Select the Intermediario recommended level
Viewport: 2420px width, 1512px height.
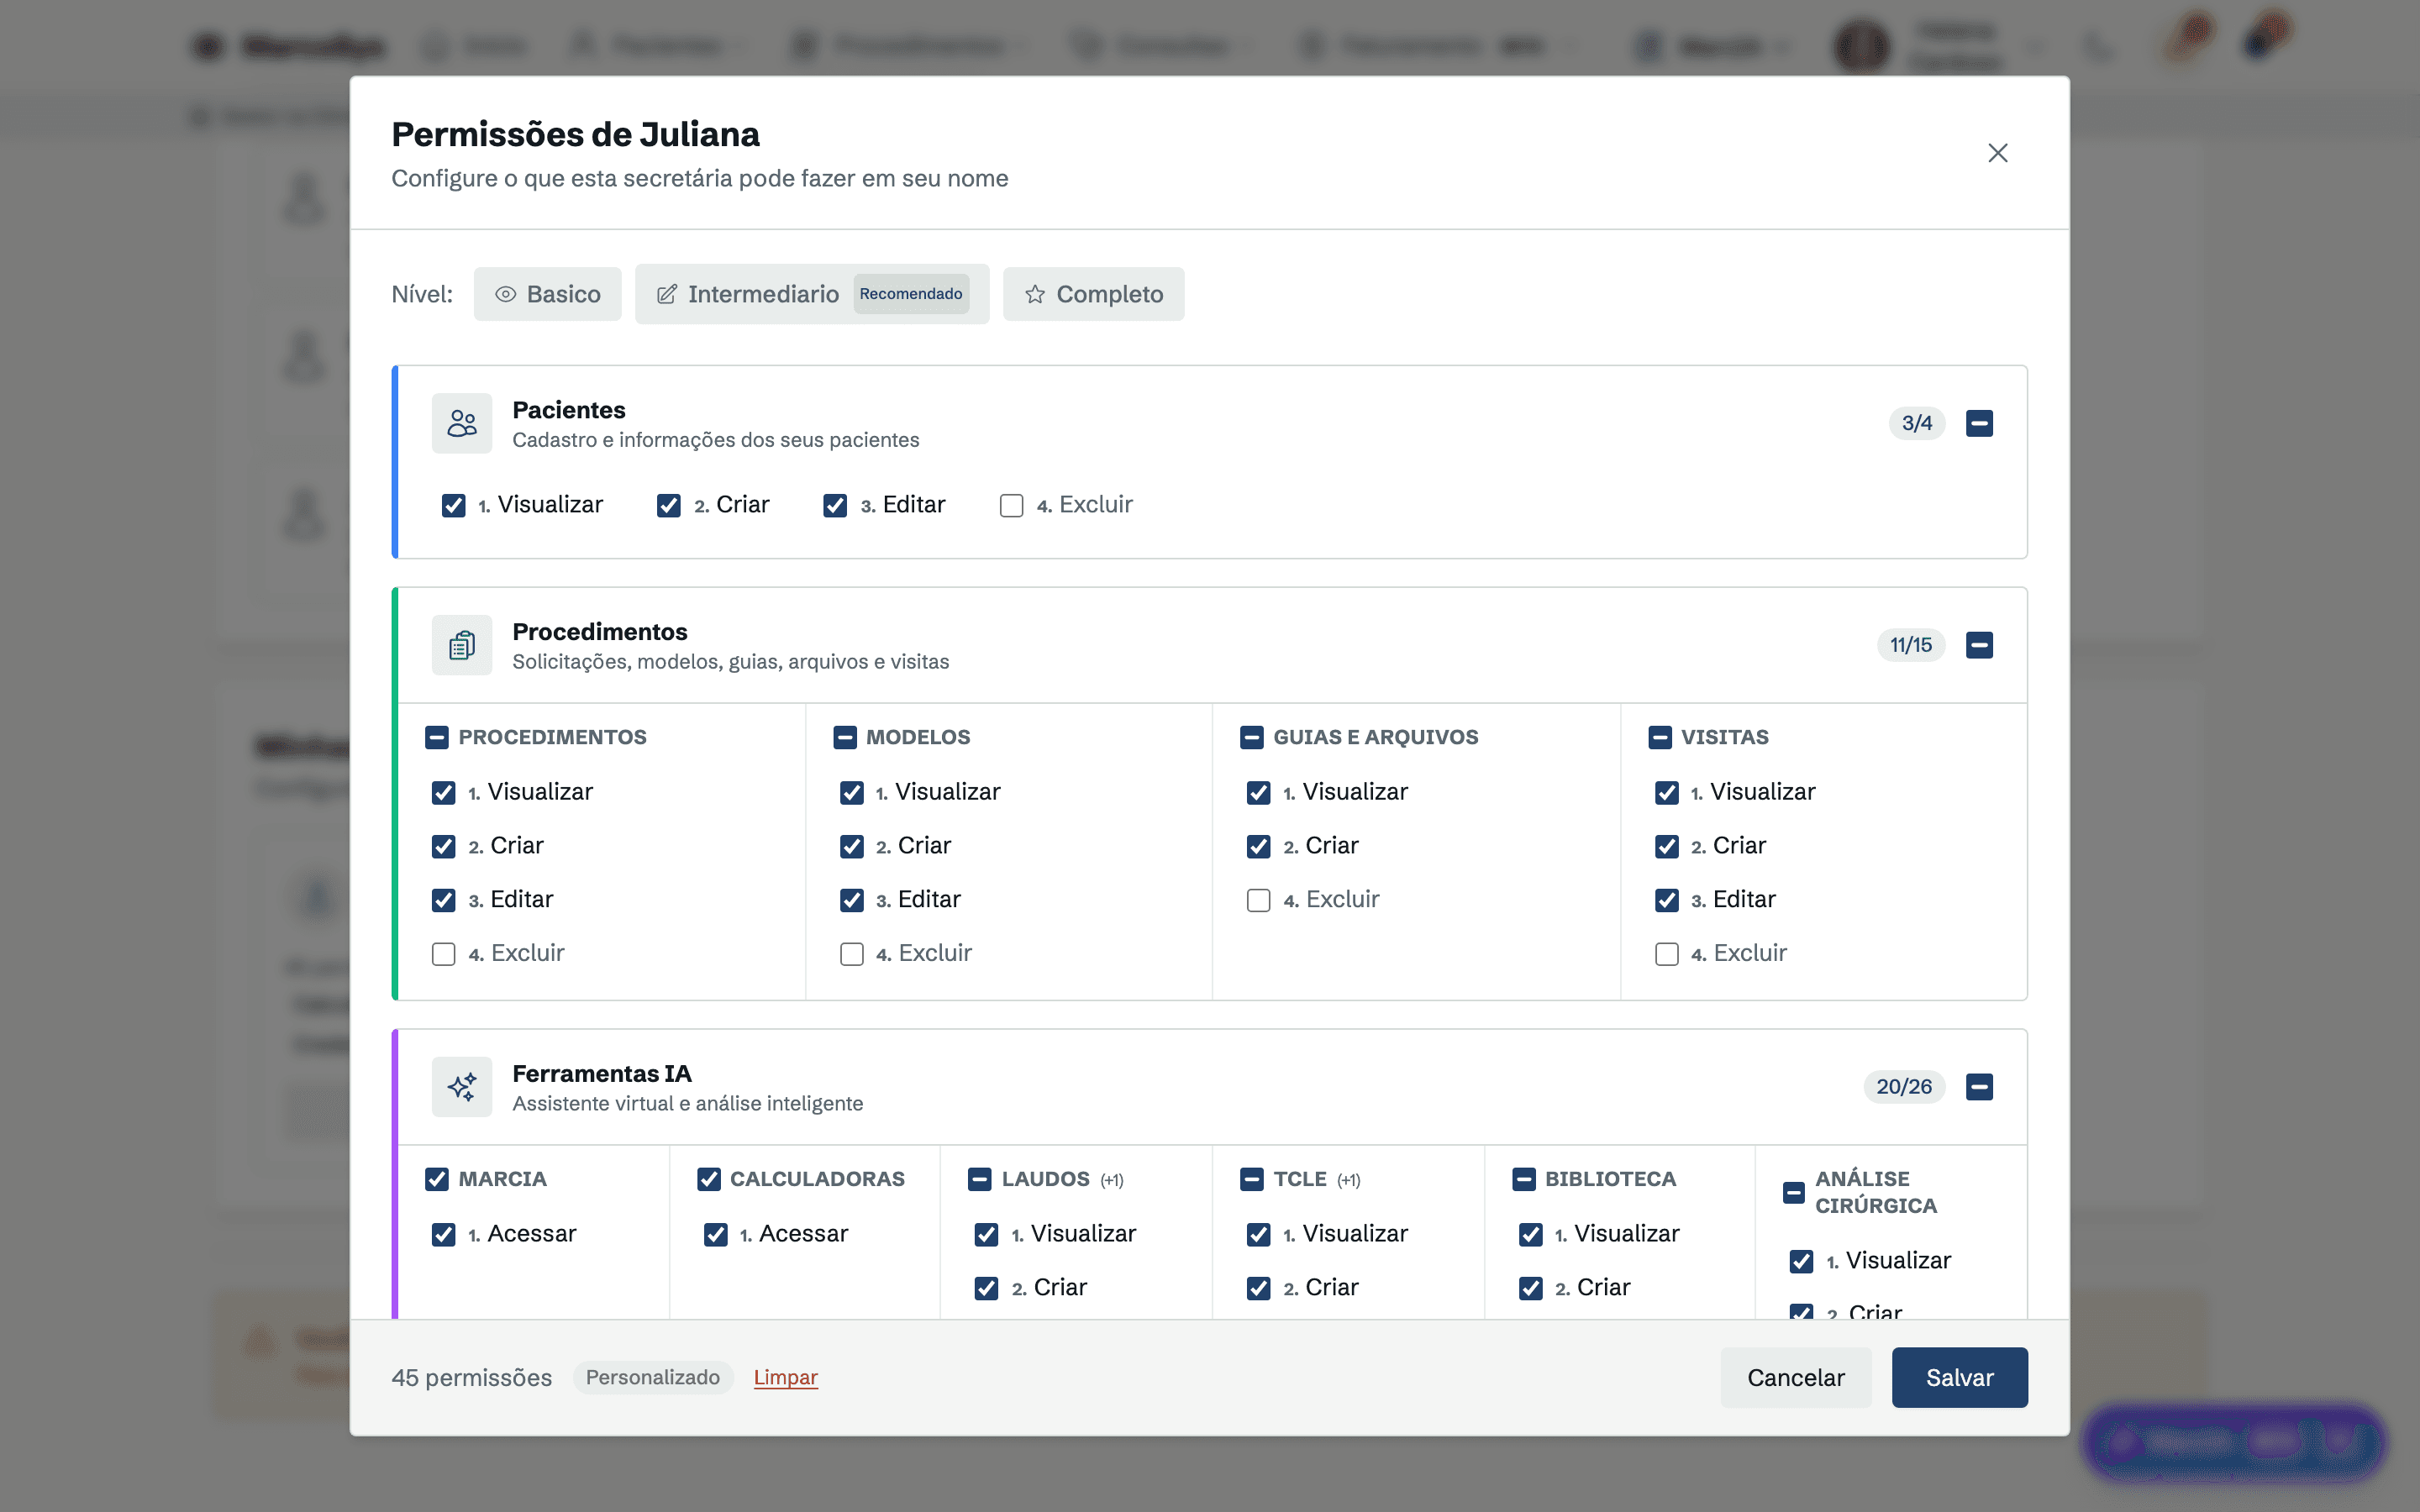pyautogui.click(x=812, y=294)
